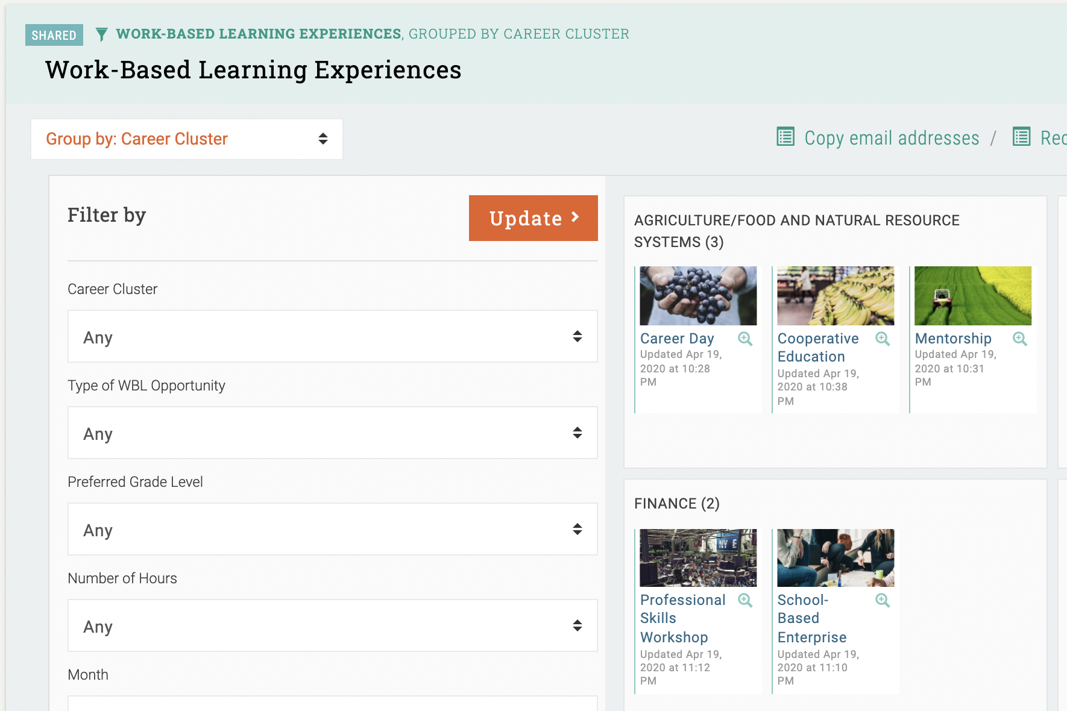Click the Copy email addresses link
The height and width of the screenshot is (711, 1067).
(891, 137)
